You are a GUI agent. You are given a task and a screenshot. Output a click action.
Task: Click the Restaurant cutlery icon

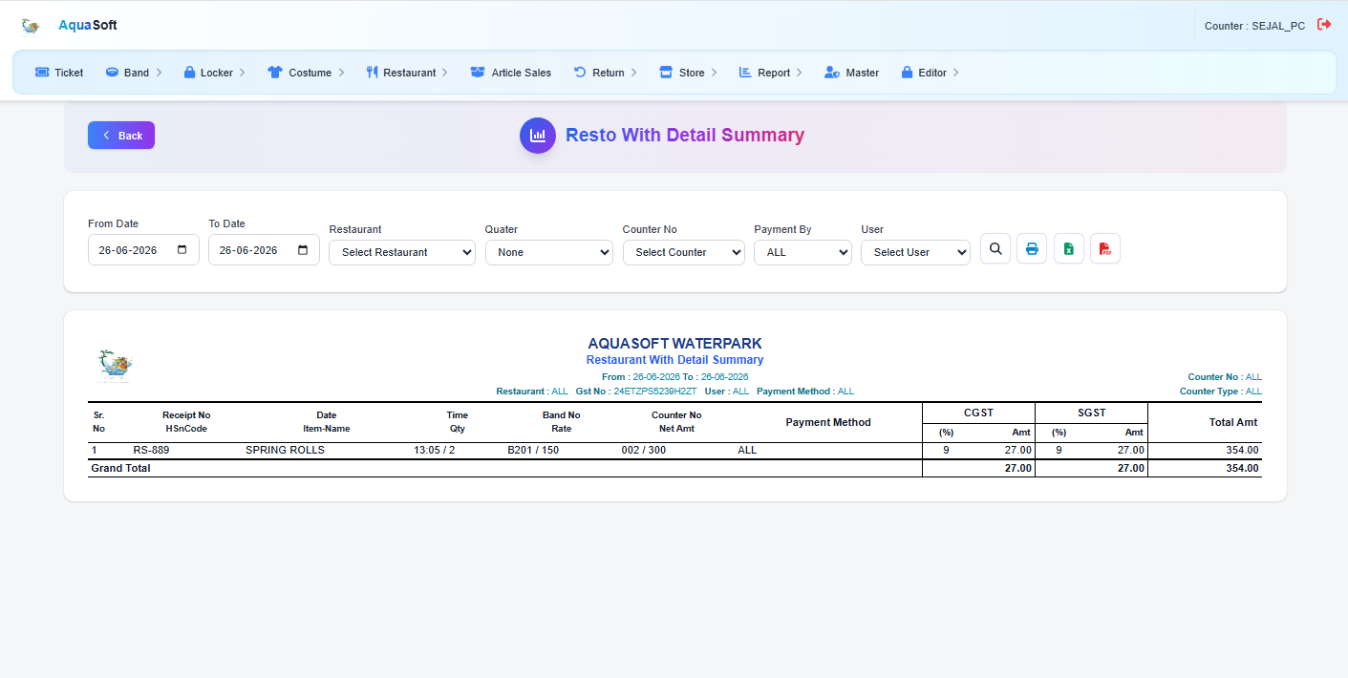[x=373, y=73]
